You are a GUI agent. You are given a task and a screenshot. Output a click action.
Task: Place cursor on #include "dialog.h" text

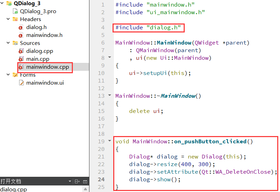click(148, 28)
